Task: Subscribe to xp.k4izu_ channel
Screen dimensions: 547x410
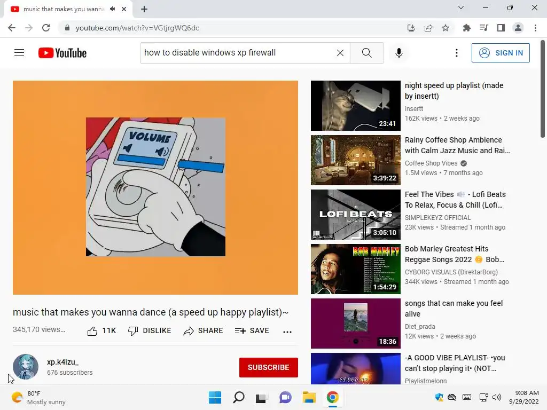Action: [268, 367]
